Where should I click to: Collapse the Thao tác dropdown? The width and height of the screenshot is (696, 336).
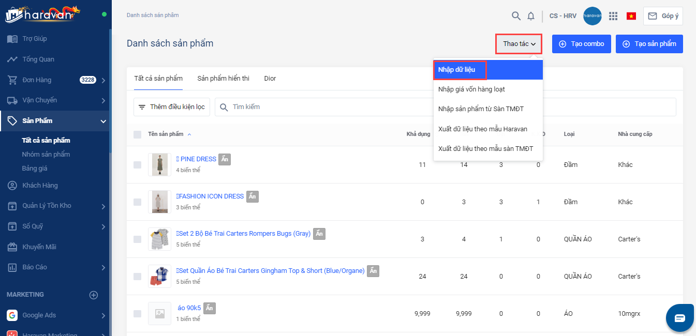coord(519,44)
